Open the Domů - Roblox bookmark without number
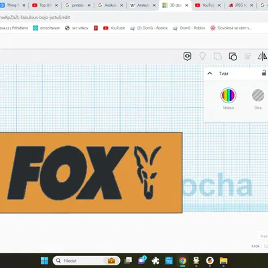Viewport: 268px width, 268px height. [189, 28]
